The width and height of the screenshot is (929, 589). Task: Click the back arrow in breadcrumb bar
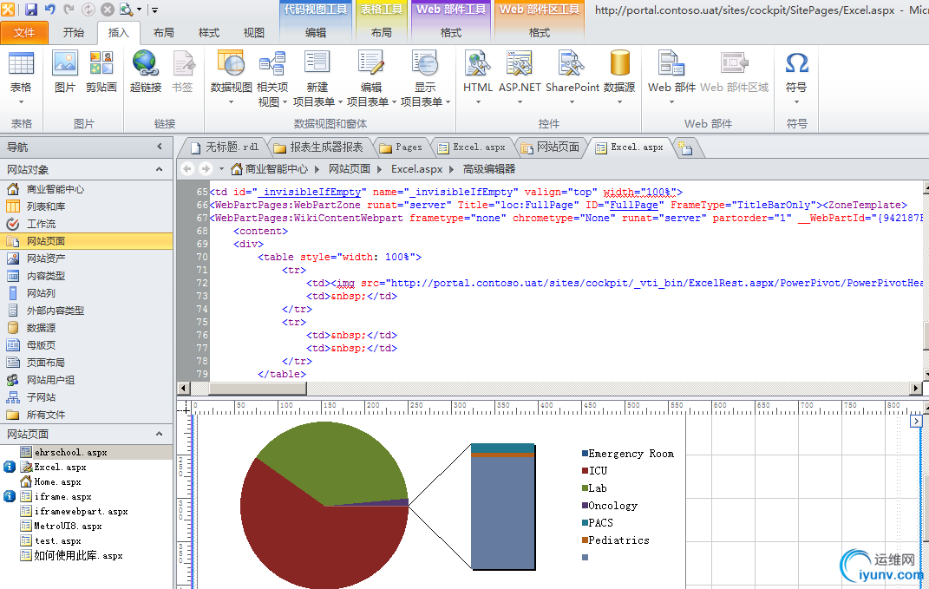[187, 169]
